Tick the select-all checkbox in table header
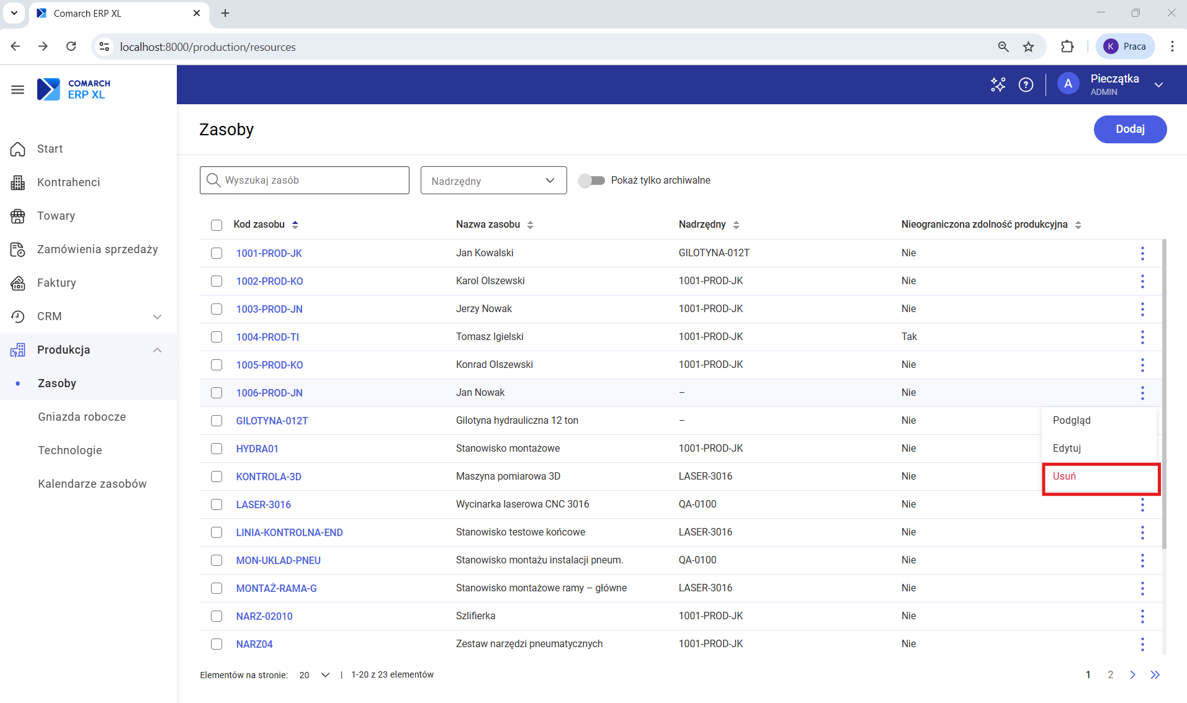The height and width of the screenshot is (703, 1187). 217,225
